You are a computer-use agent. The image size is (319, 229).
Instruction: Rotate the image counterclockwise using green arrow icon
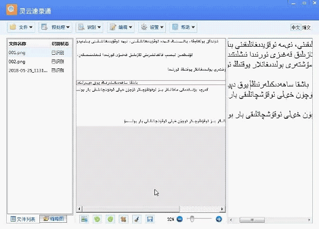tap(97, 219)
